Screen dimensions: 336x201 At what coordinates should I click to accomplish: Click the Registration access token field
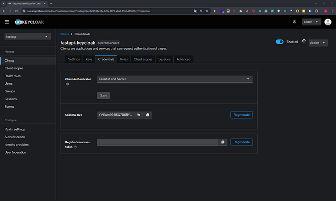tap(157, 142)
